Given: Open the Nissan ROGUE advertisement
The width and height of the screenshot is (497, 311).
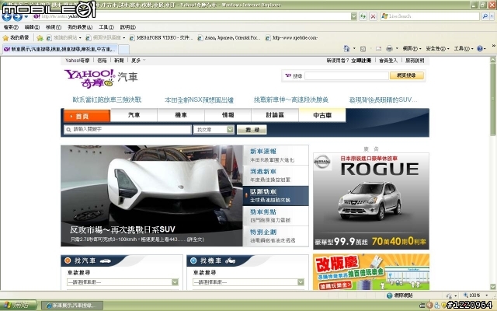Looking at the screenshot, I should 371,201.
